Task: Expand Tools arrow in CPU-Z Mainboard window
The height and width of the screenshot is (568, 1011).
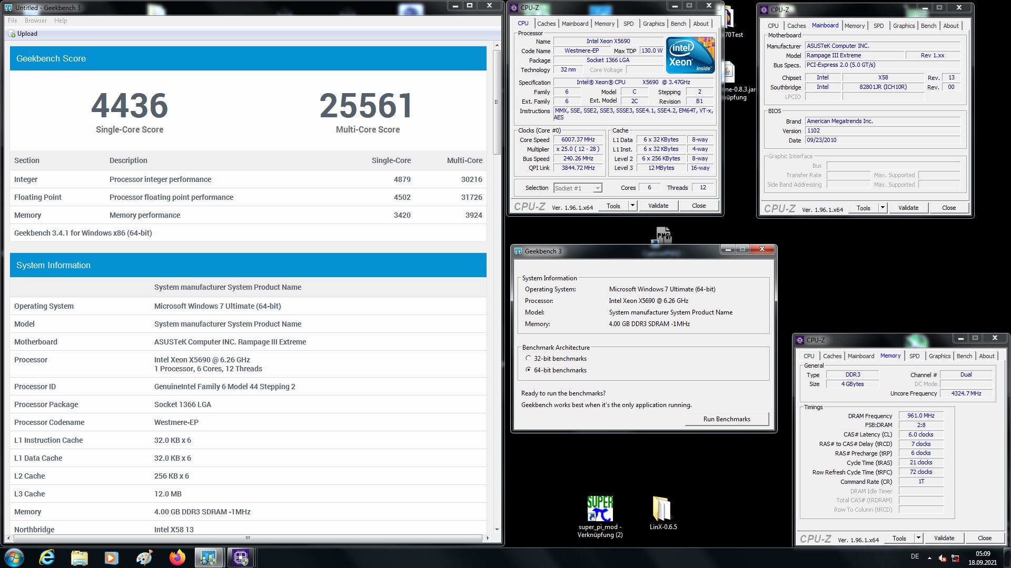Action: [x=883, y=208]
